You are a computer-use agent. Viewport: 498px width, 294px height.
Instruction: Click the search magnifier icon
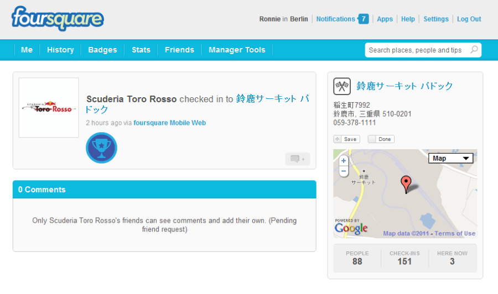(474, 50)
